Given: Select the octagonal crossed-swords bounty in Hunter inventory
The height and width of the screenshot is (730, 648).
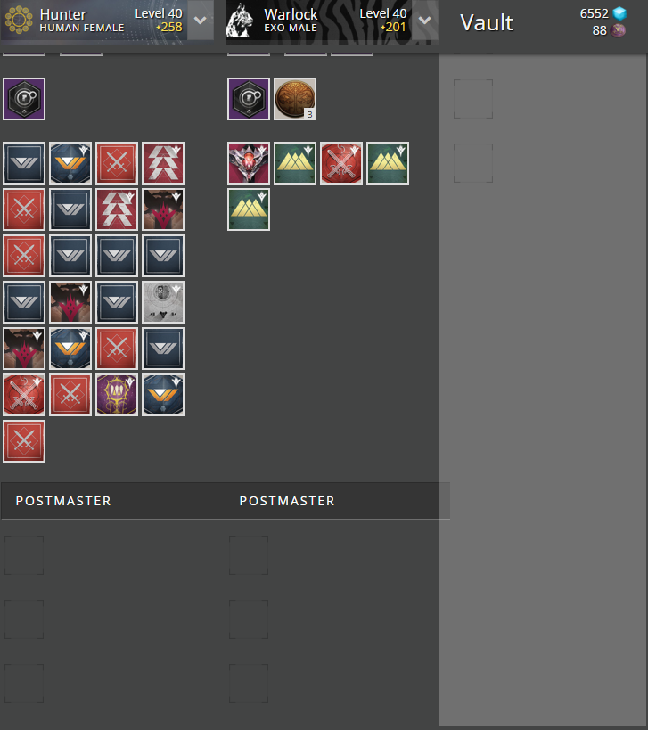Looking at the screenshot, I should tap(24, 395).
